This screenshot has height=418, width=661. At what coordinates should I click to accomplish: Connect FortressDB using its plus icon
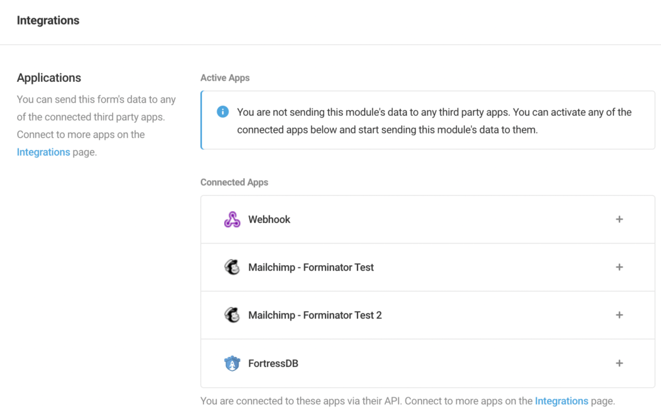click(619, 363)
